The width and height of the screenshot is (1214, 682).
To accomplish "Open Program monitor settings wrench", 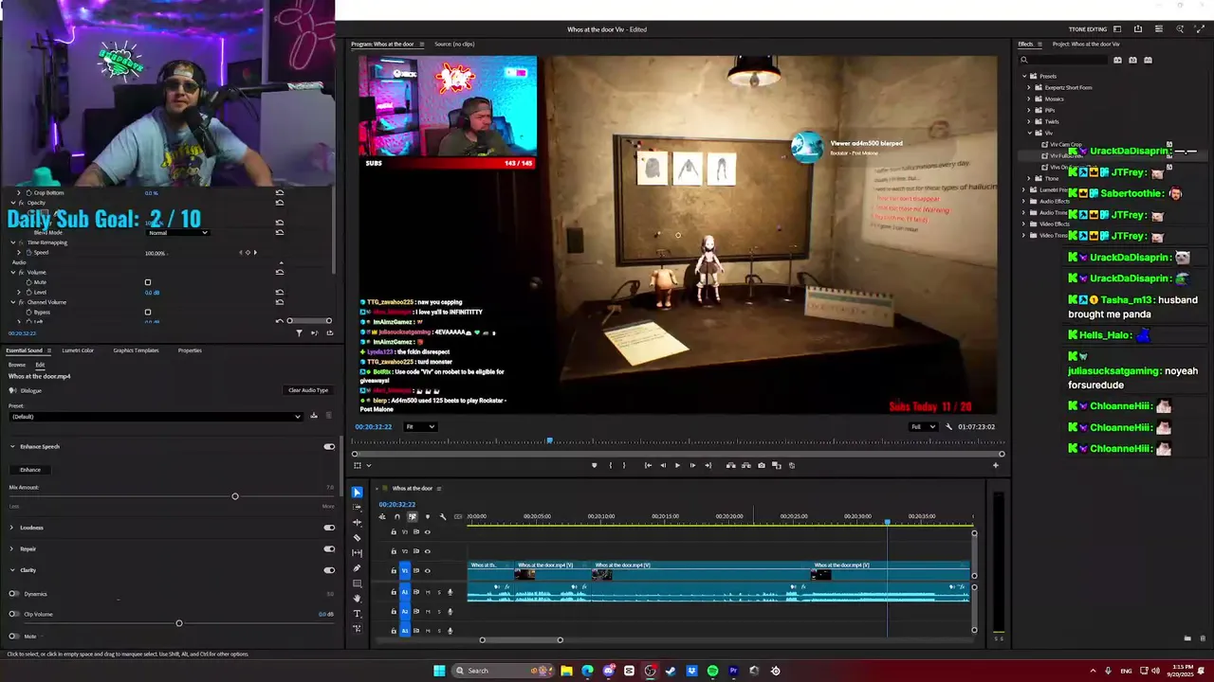I will point(948,426).
